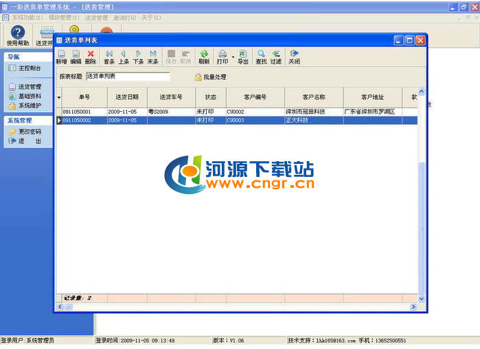Image resolution: width=480 pixels, height=349 pixels.
Task: Open the grid column selector dropdown arrow
Action: [x=59, y=97]
